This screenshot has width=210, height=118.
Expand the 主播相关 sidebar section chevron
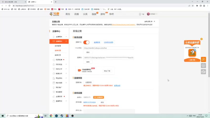click(x=66, y=37)
